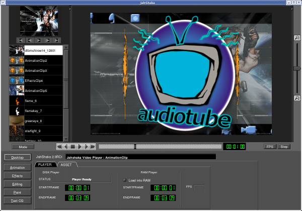The height and width of the screenshot is (211, 302).
Task: Select flame_6 in clip list
Action: (x=36, y=100)
